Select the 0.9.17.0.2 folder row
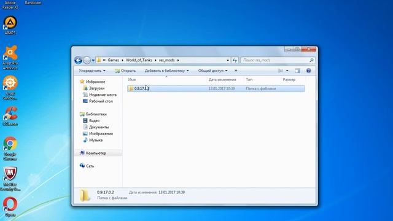 click(x=216, y=88)
